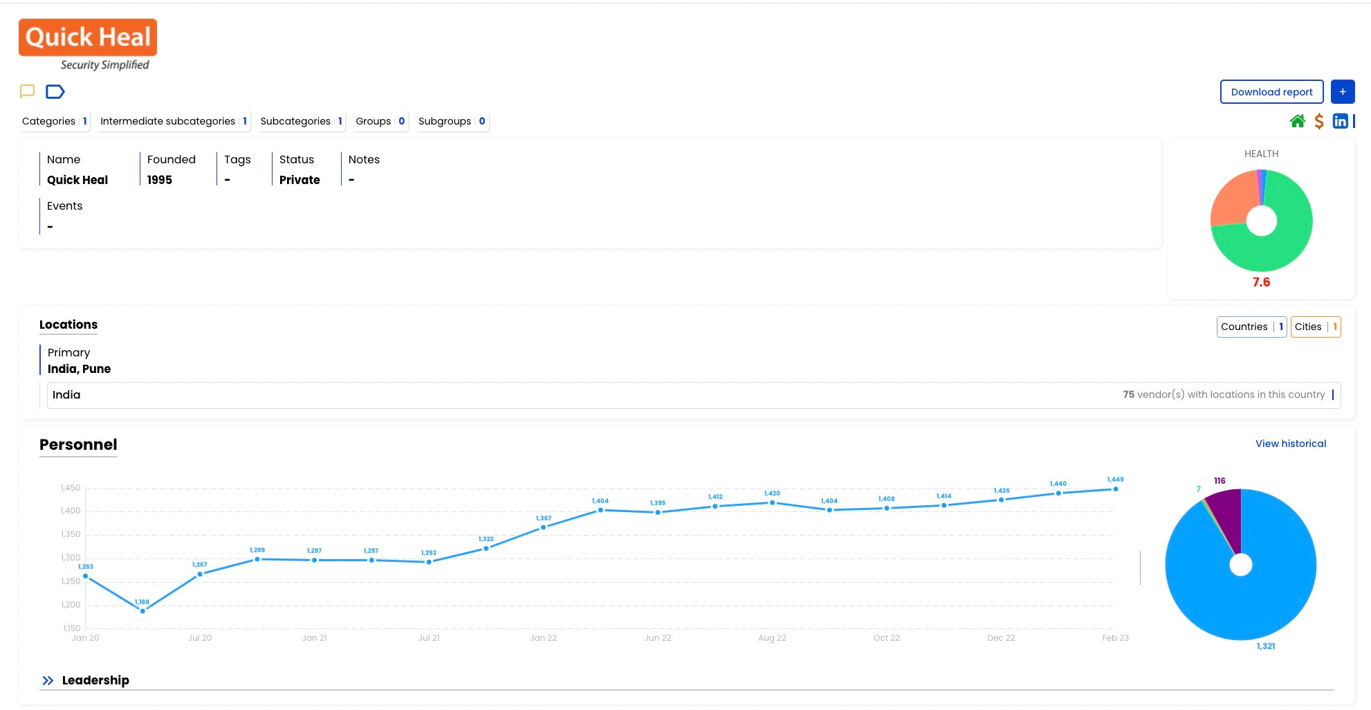
Task: Click the orange dollar sign icon
Action: tap(1319, 121)
